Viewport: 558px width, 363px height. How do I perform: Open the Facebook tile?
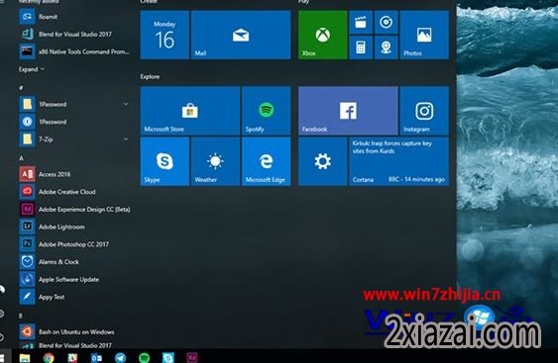(348, 111)
